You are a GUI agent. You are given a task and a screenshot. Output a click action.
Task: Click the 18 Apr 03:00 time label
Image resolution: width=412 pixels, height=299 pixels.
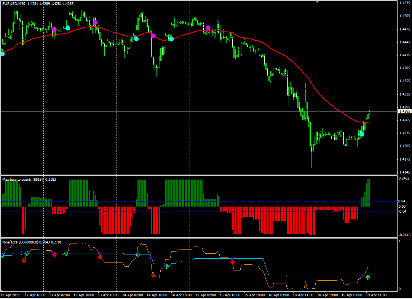click(279, 295)
